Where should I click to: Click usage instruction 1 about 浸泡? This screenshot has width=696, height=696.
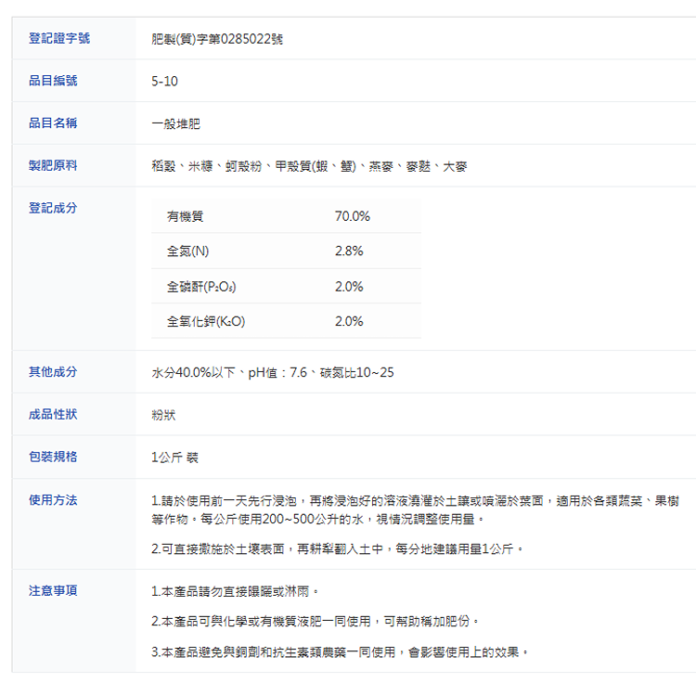tap(415, 510)
